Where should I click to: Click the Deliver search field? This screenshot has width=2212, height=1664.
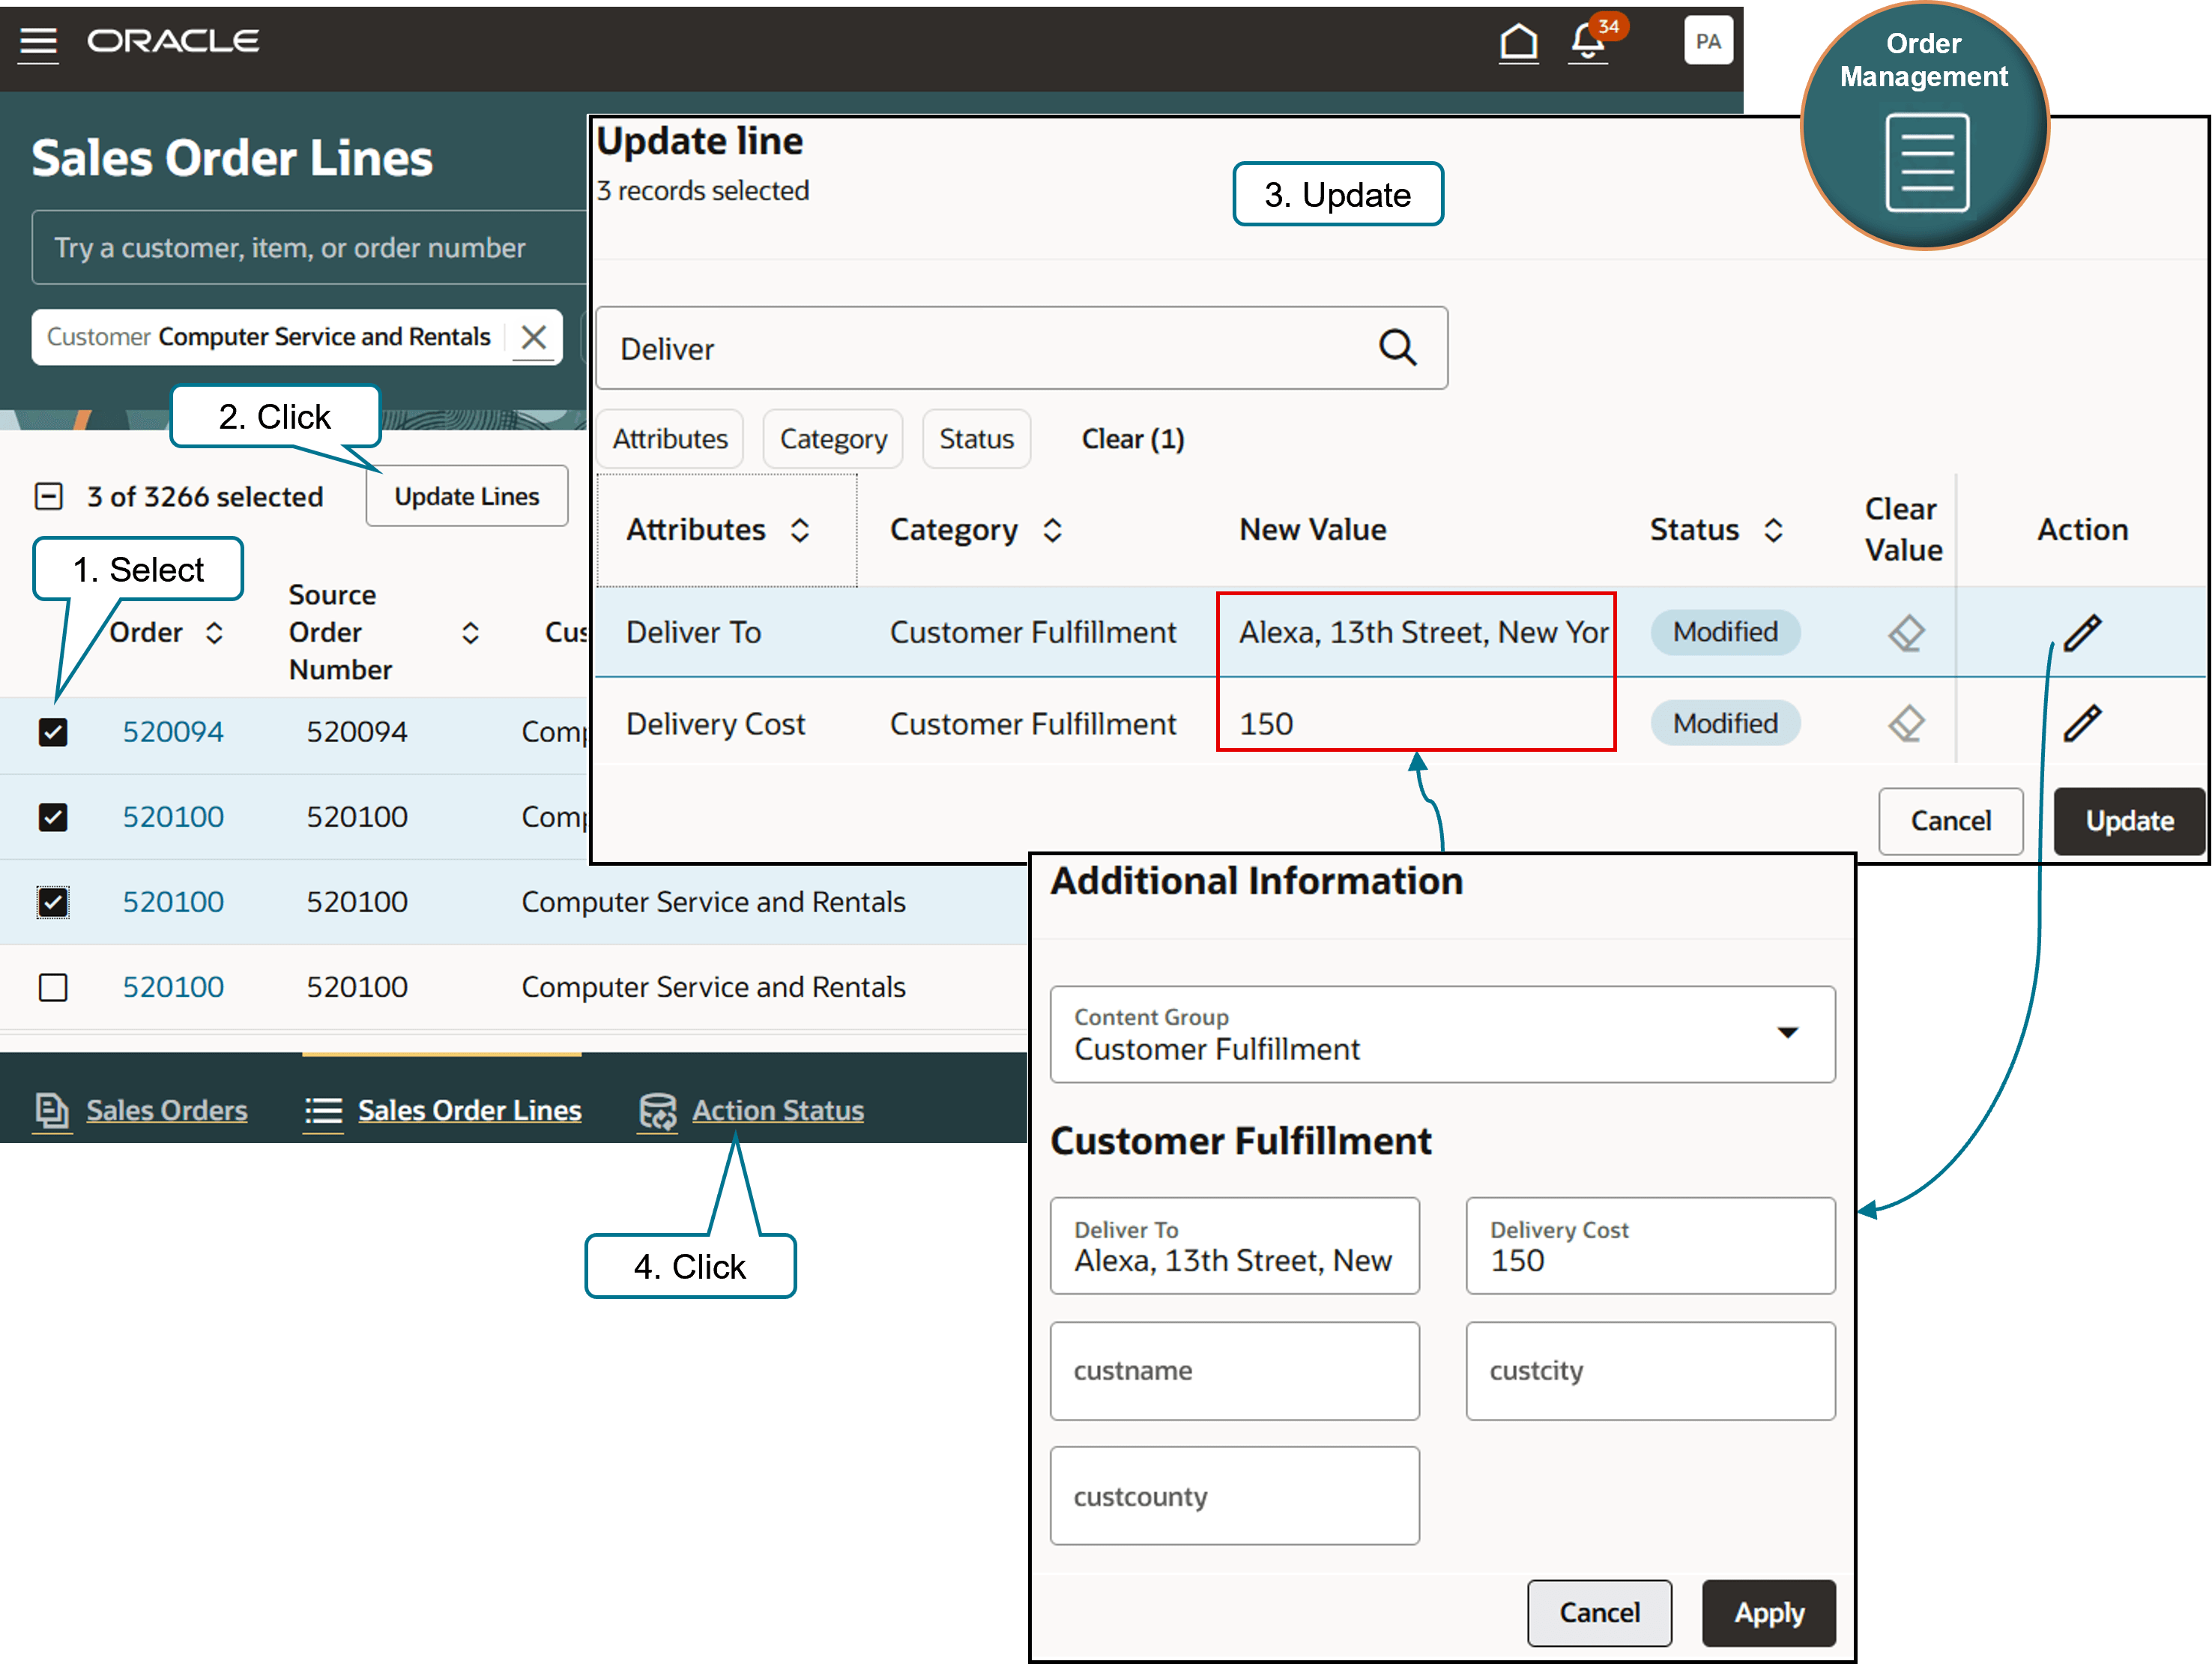pos(1021,349)
